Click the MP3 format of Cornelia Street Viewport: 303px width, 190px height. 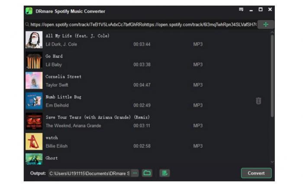pyautogui.click(x=198, y=85)
